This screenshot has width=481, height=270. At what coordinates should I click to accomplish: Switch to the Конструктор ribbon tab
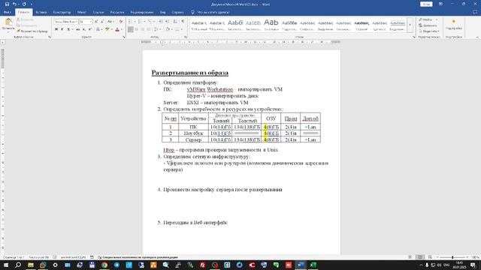62,12
